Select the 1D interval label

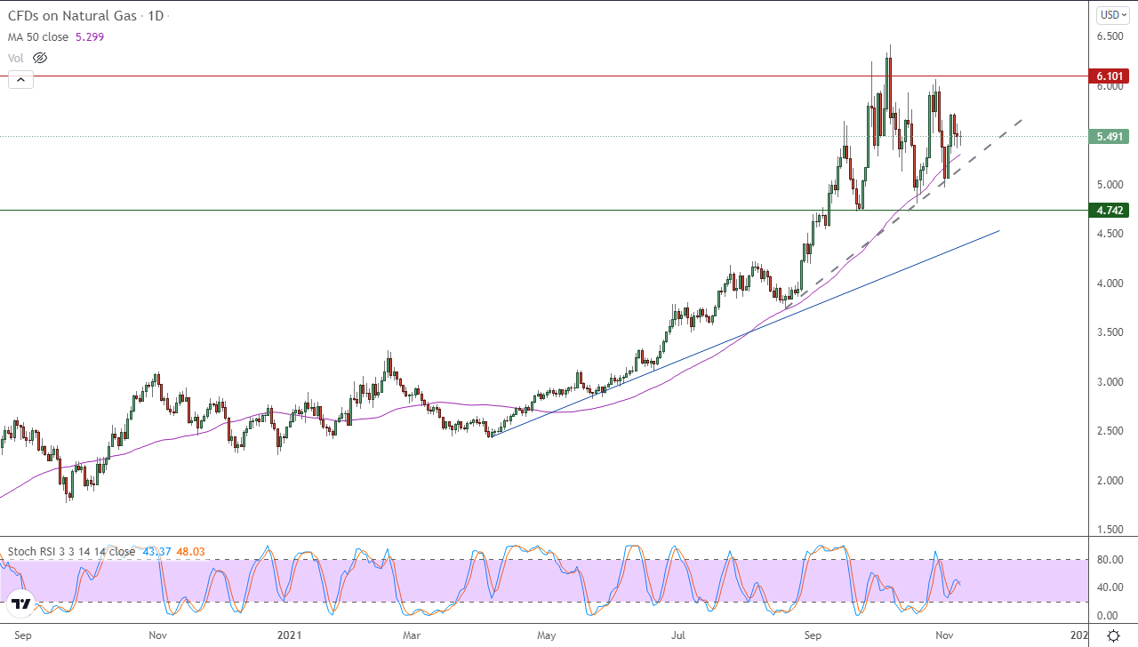click(x=156, y=15)
